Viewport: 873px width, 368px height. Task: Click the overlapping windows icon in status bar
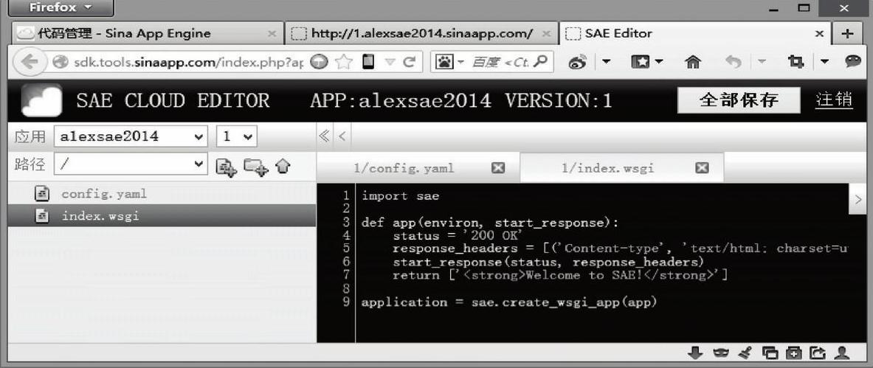pyautogui.click(x=770, y=353)
